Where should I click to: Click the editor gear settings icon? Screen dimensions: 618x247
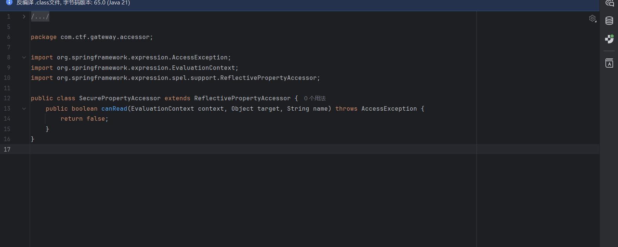click(x=592, y=18)
